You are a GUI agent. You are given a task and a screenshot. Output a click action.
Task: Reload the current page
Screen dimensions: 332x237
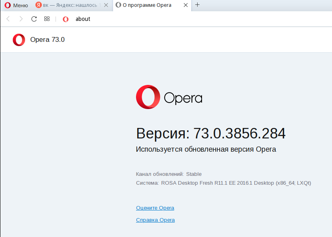(34, 19)
